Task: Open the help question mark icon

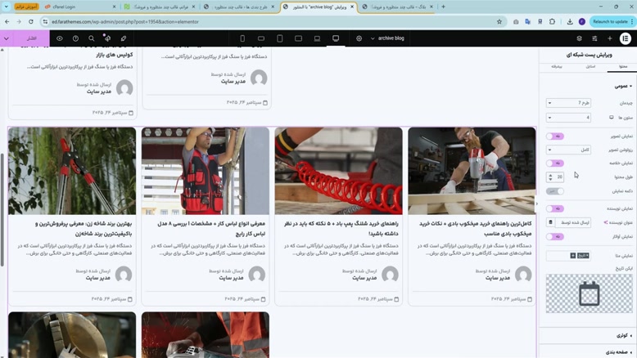Action: [75, 38]
